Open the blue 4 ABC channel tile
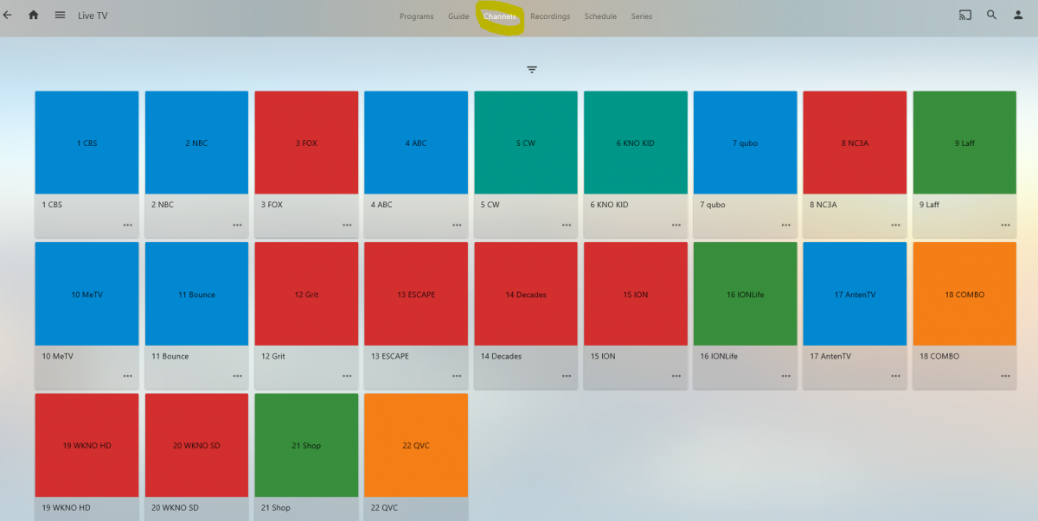Screen dimensions: 1038x521 tap(416, 143)
